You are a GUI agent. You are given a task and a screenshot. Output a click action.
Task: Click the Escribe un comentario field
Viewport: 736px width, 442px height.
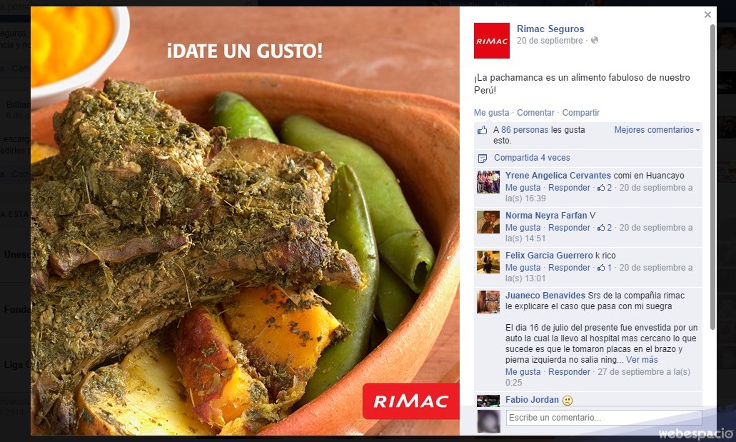pyautogui.click(x=604, y=418)
